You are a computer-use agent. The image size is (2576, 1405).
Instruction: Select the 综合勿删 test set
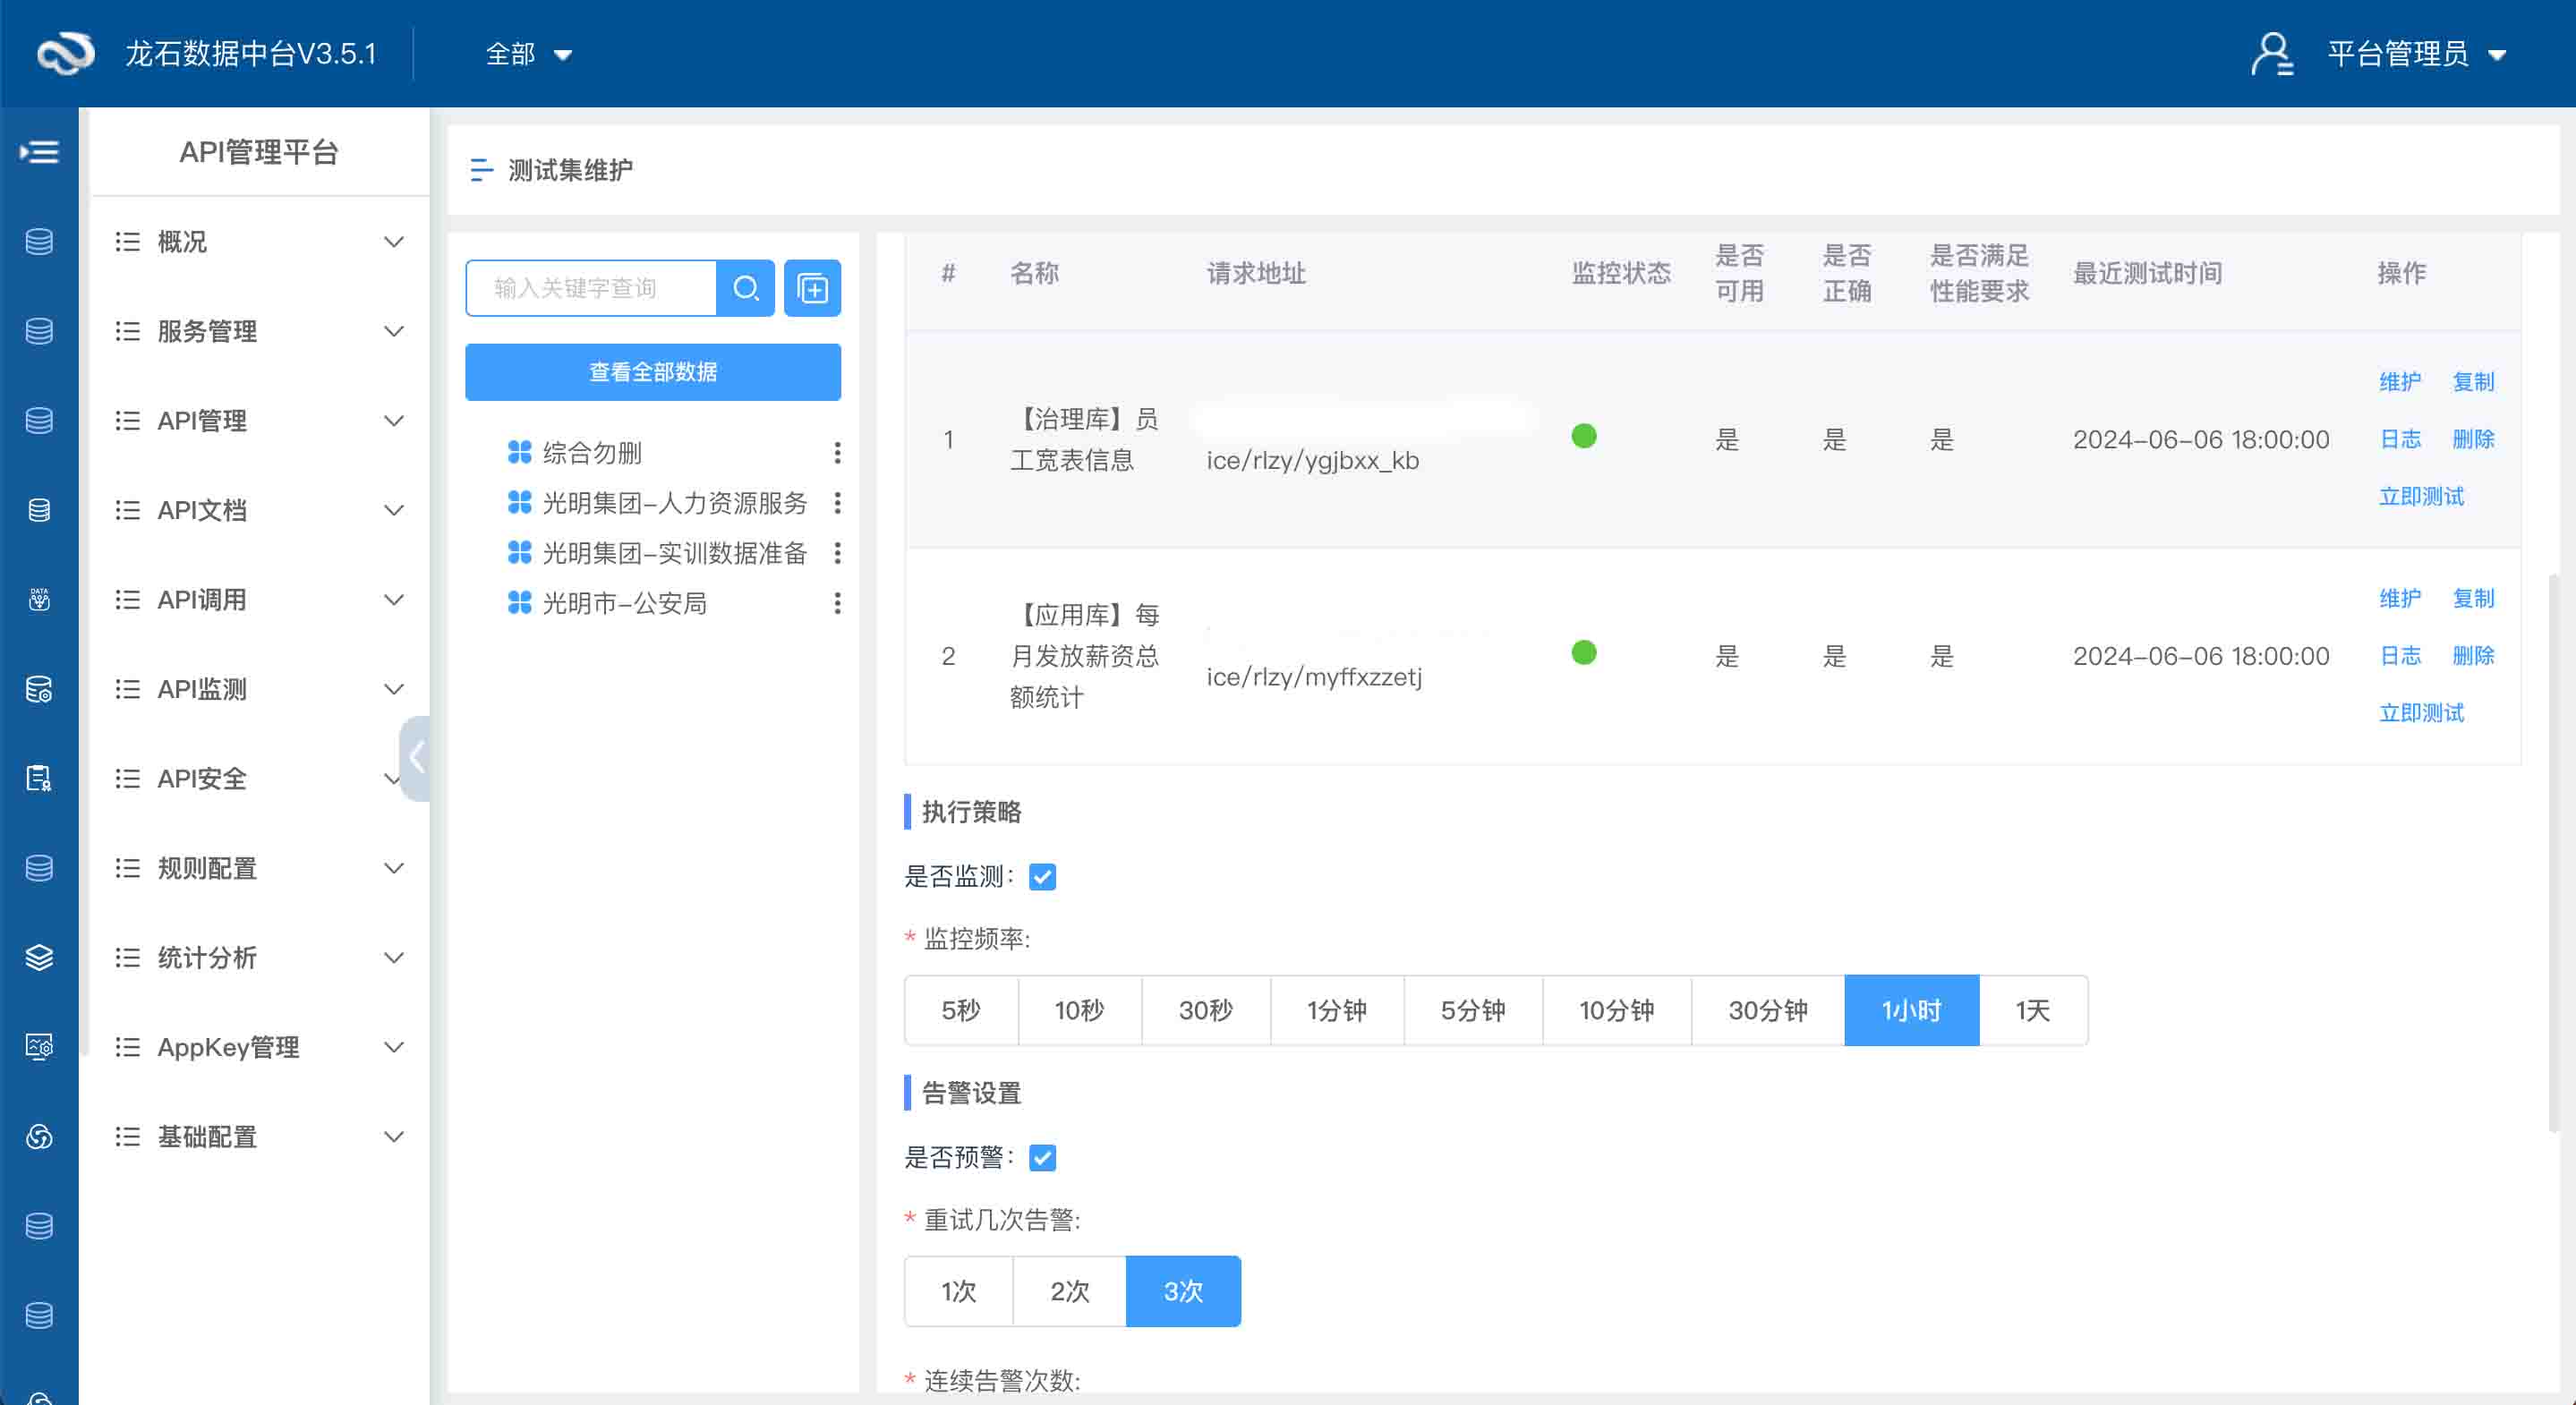coord(592,453)
